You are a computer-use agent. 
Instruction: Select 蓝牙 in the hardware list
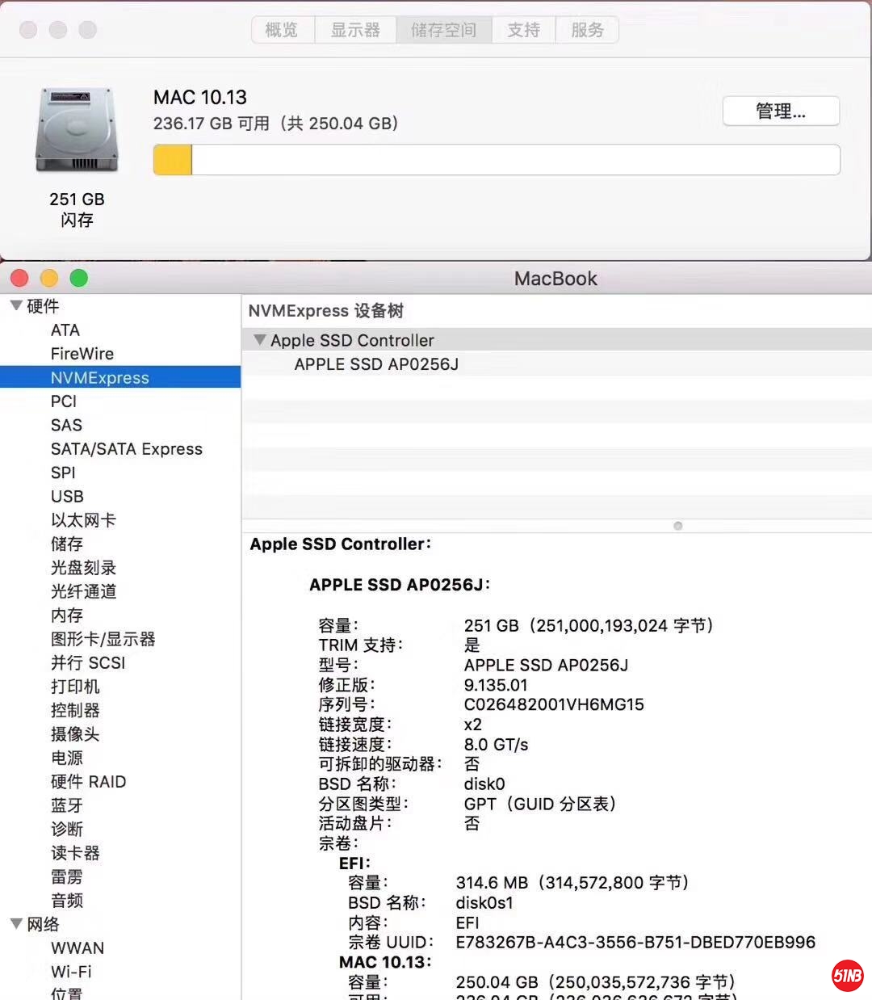pos(66,805)
